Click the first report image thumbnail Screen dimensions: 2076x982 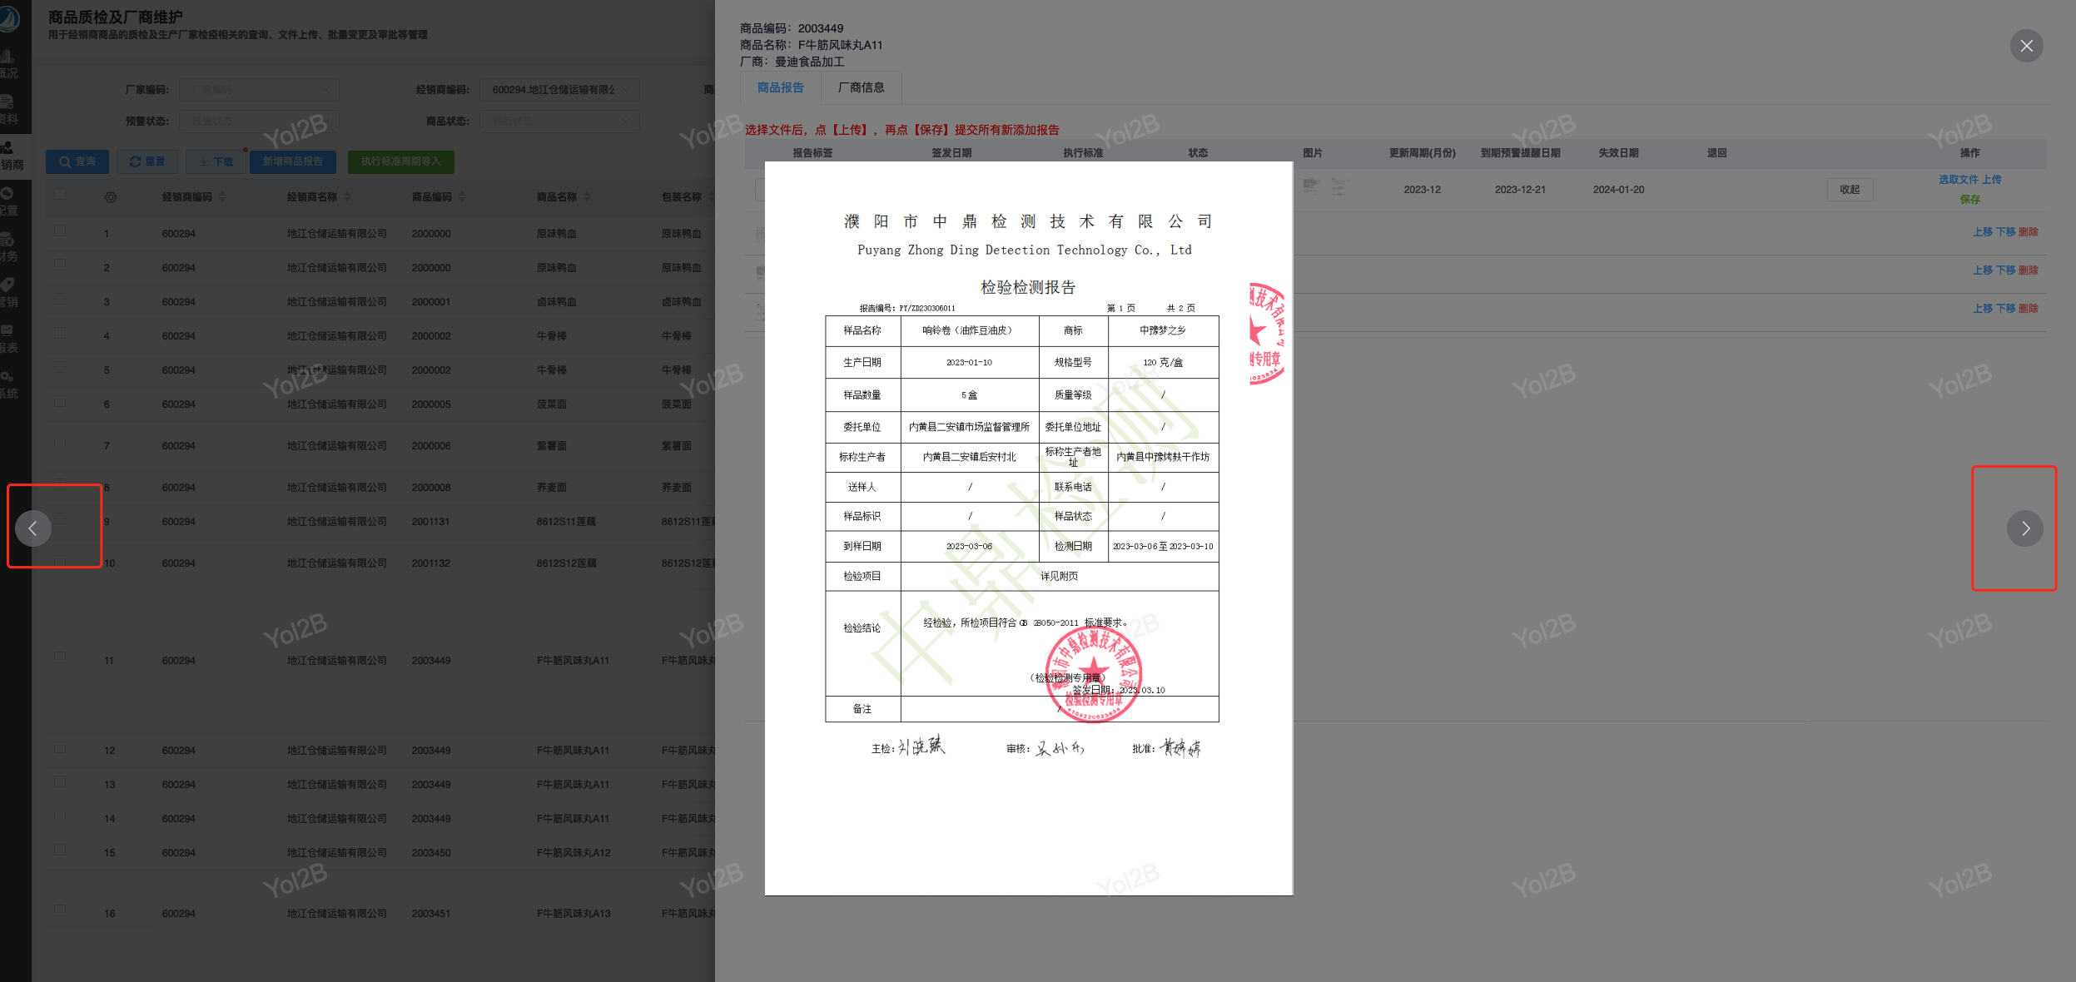pyautogui.click(x=1311, y=186)
